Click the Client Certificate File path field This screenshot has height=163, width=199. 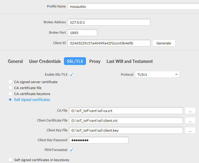coord(126,120)
